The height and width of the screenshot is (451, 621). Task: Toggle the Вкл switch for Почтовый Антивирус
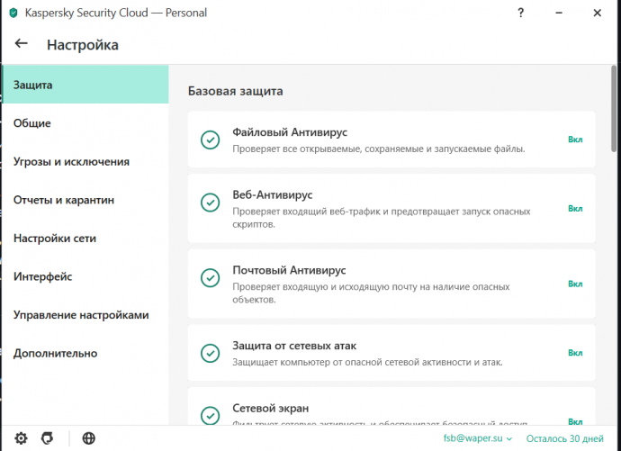(575, 284)
